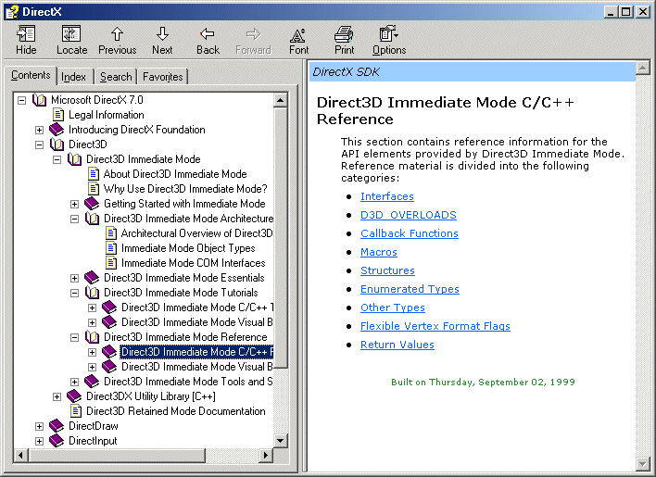Image resolution: width=656 pixels, height=477 pixels.
Task: Open the Favorites tab
Action: 162,77
